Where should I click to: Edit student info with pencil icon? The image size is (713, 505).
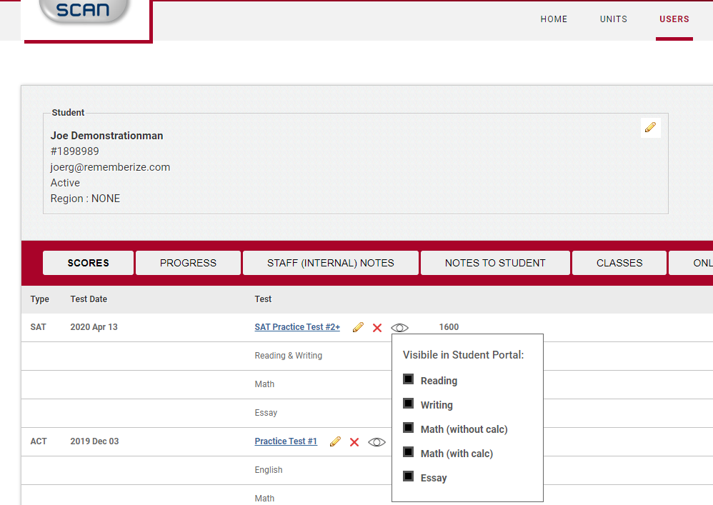point(651,127)
